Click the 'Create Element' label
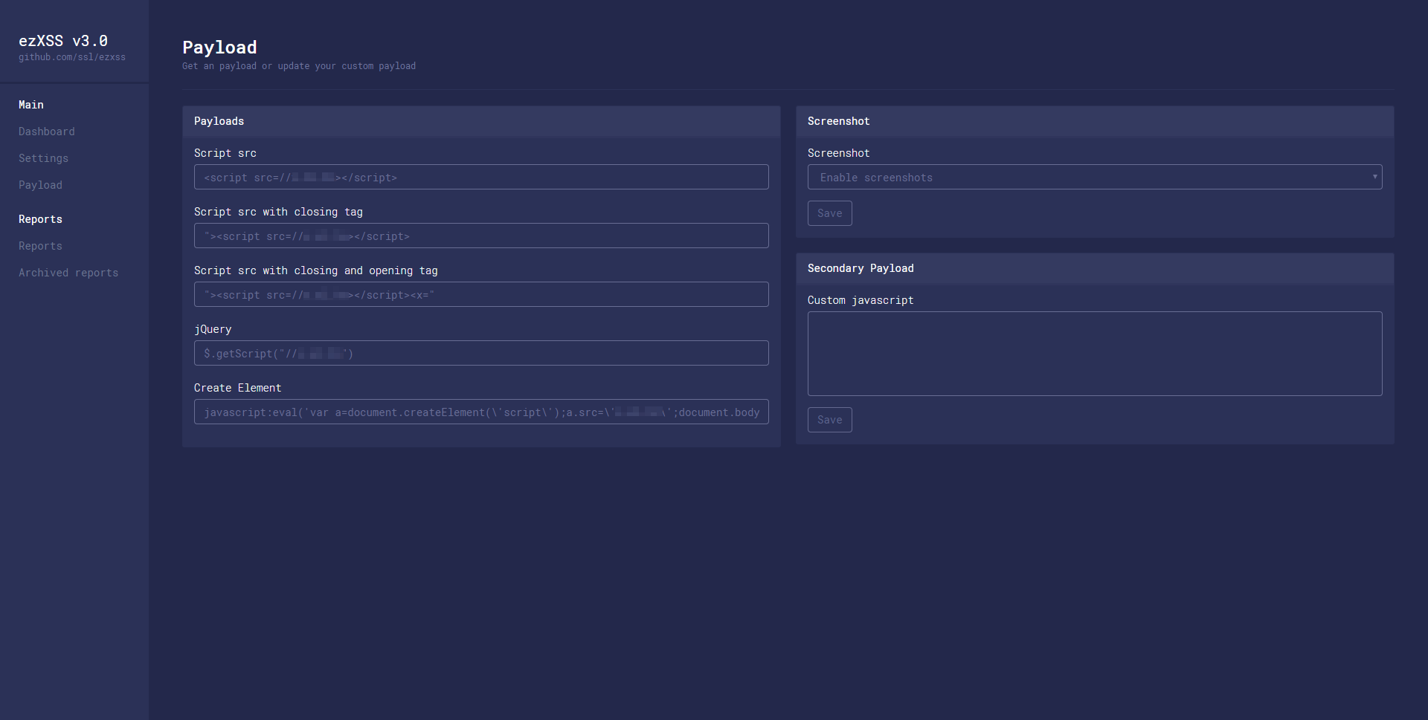Image resolution: width=1428 pixels, height=720 pixels. [237, 388]
